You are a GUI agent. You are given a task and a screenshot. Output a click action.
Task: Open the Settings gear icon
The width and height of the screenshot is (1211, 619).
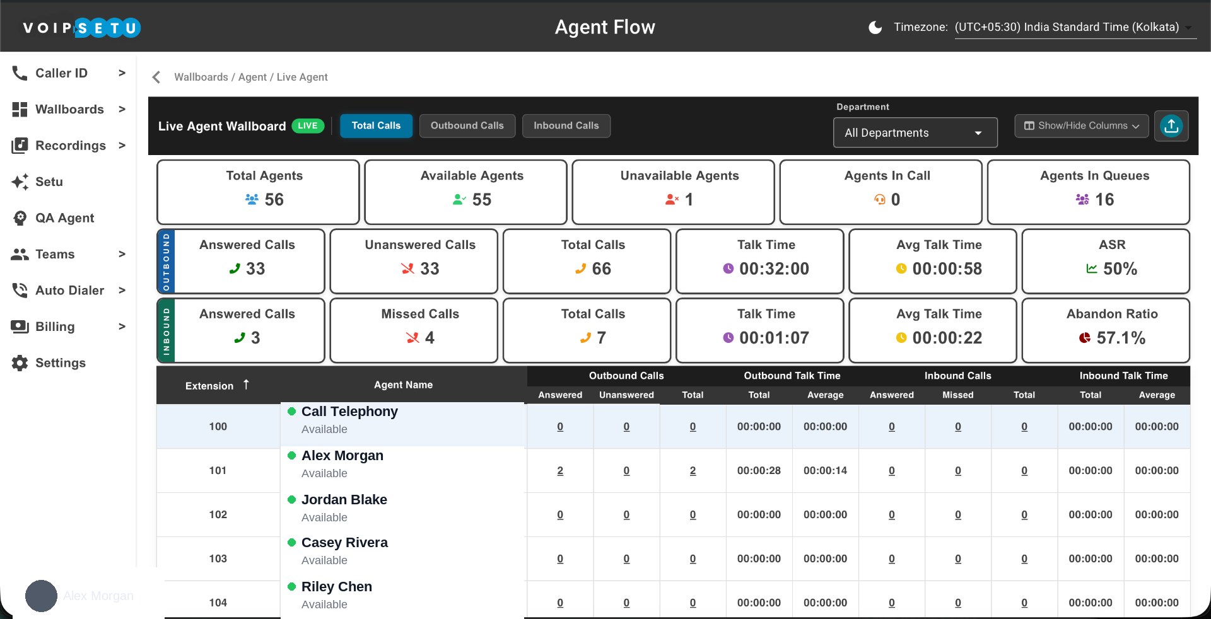pyautogui.click(x=20, y=363)
